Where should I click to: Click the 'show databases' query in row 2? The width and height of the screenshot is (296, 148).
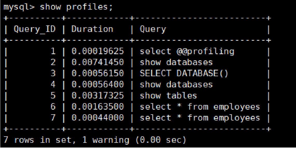point(176,62)
